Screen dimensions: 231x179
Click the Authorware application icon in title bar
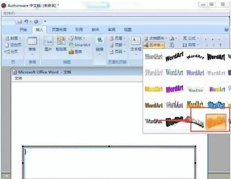(x=4, y=6)
